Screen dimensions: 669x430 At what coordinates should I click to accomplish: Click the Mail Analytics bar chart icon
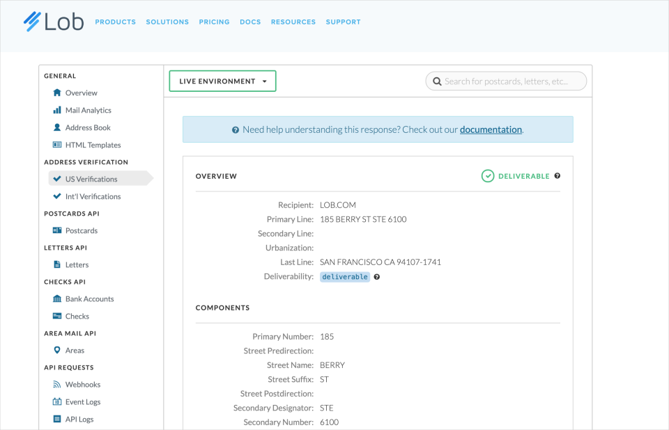(57, 110)
